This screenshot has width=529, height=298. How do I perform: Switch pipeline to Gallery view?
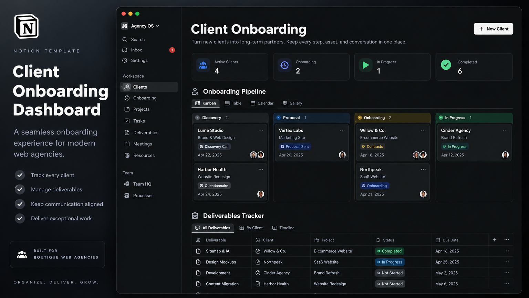(x=292, y=103)
